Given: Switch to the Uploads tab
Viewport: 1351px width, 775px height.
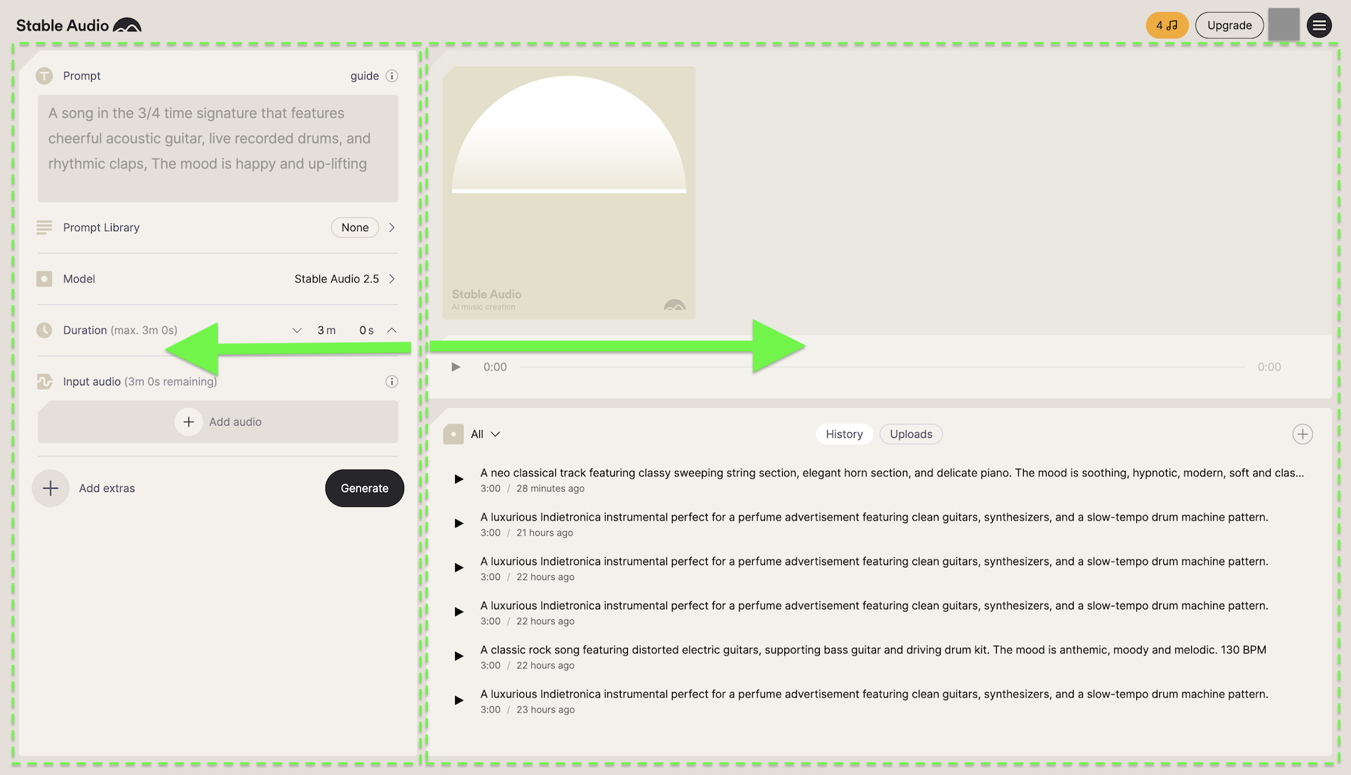Looking at the screenshot, I should tap(911, 434).
